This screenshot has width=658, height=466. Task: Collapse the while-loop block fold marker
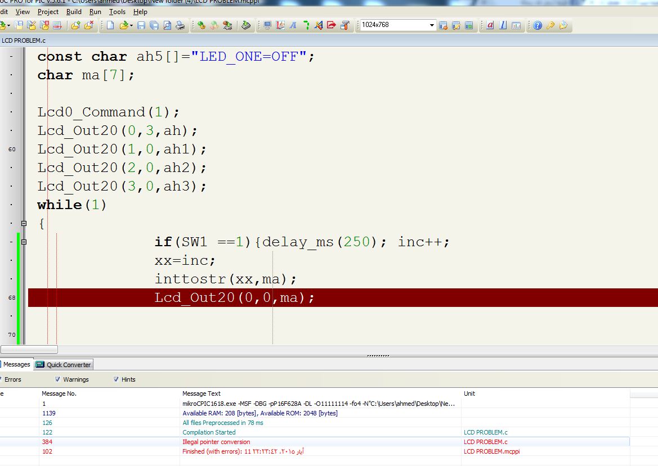(24, 223)
